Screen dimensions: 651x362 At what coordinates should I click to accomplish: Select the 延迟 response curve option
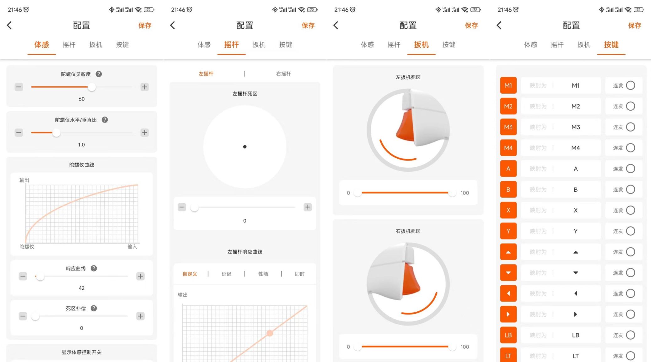(x=226, y=274)
